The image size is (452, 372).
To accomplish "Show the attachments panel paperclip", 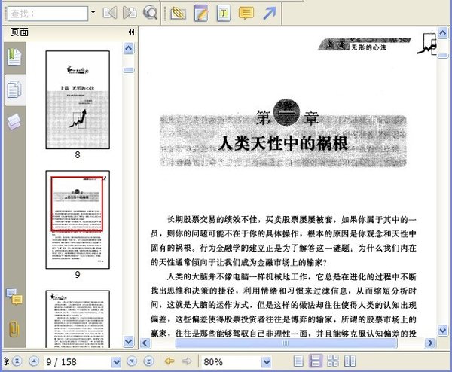I will click(14, 328).
